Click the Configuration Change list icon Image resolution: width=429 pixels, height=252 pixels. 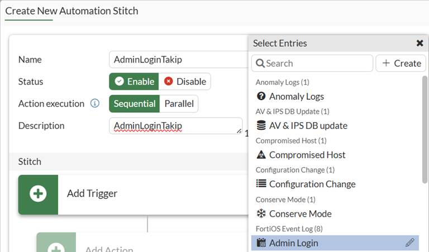pos(261,183)
